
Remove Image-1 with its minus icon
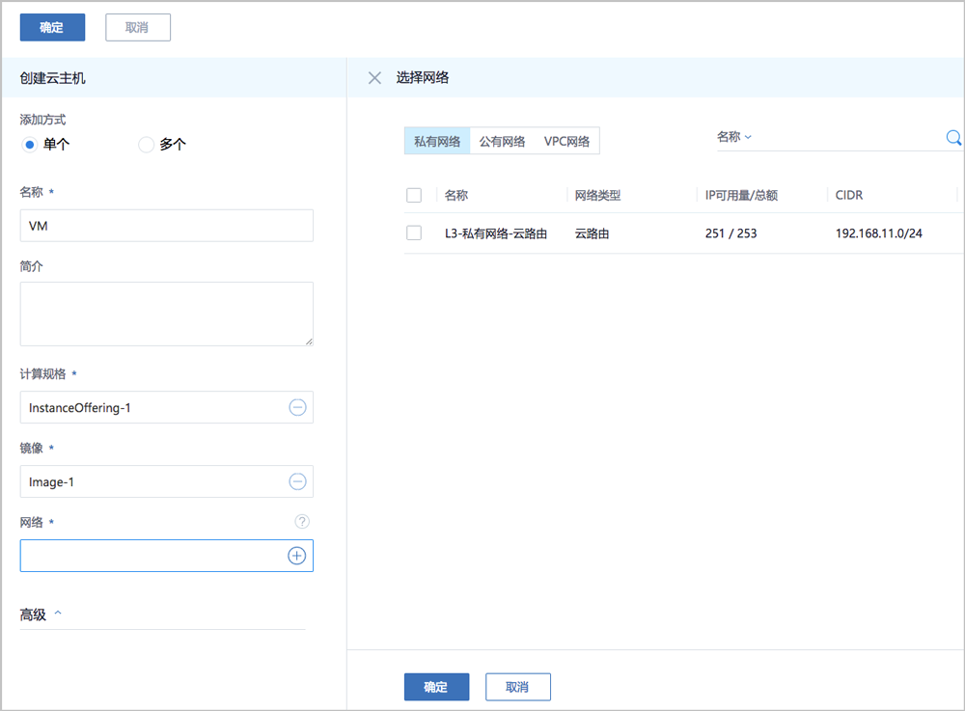click(297, 481)
